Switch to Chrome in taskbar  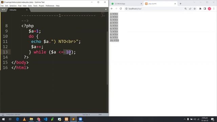coord(38,119)
